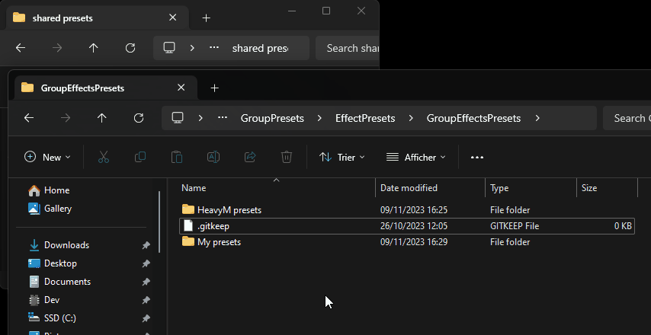Click pin icon next to Desktop
651x335 pixels.
(146, 263)
